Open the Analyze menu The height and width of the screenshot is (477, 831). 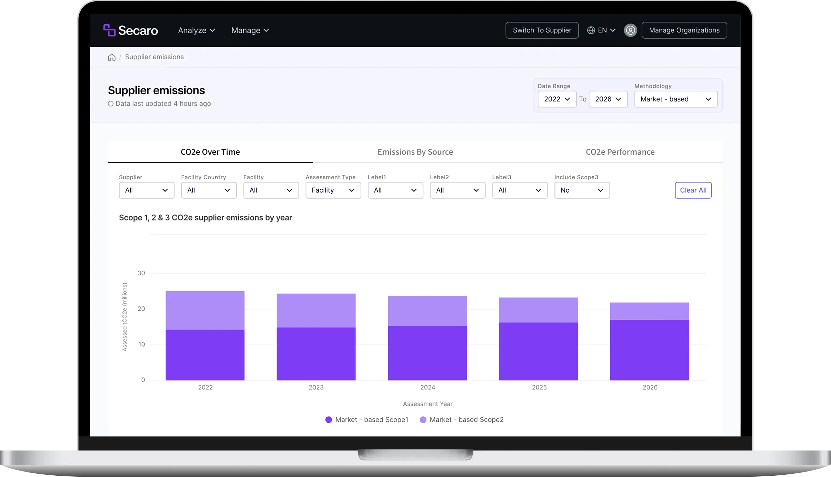(x=196, y=30)
